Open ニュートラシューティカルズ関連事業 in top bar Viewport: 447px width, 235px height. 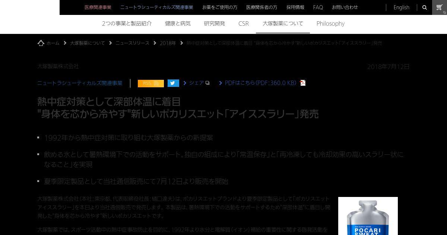[157, 7]
